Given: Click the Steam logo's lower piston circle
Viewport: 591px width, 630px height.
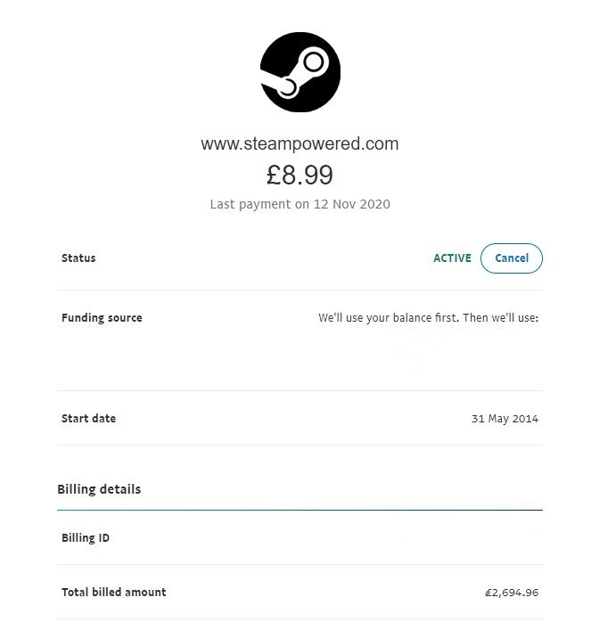Looking at the screenshot, I should click(x=287, y=87).
